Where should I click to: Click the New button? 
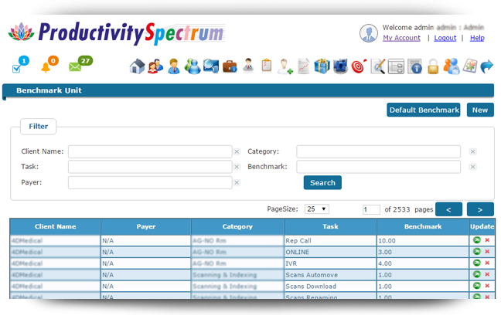[x=480, y=110]
